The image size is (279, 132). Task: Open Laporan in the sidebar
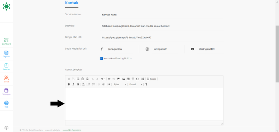tap(6, 67)
